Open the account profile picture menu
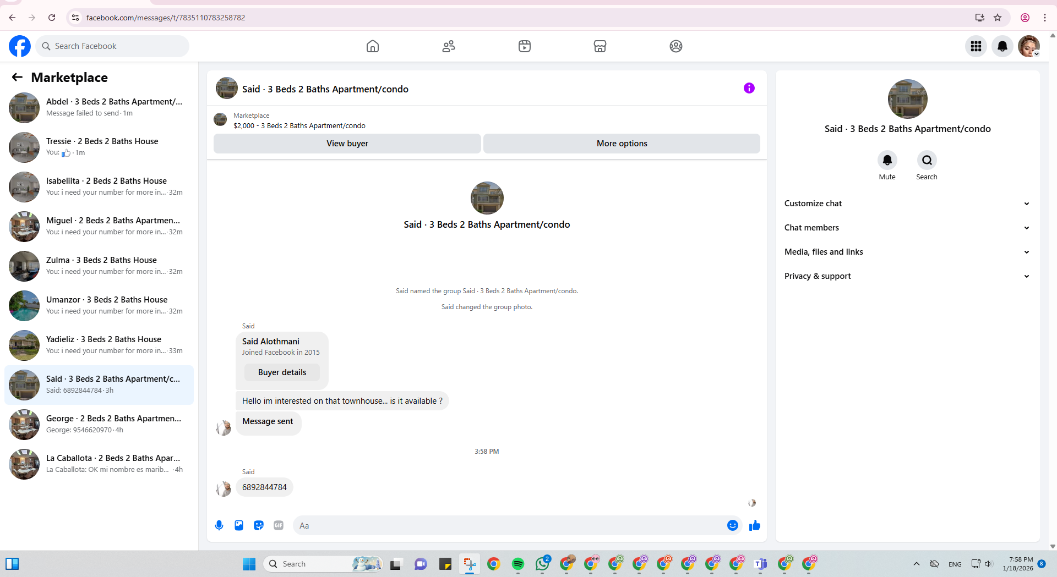Viewport: 1057px width, 577px height. coord(1029,46)
